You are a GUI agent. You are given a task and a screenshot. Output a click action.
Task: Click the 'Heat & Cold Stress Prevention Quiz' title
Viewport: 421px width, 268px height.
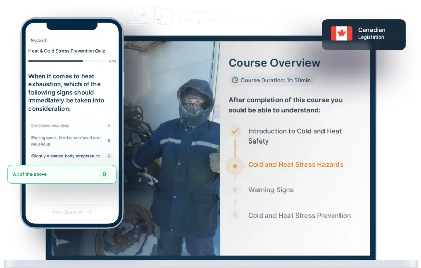[x=67, y=51]
